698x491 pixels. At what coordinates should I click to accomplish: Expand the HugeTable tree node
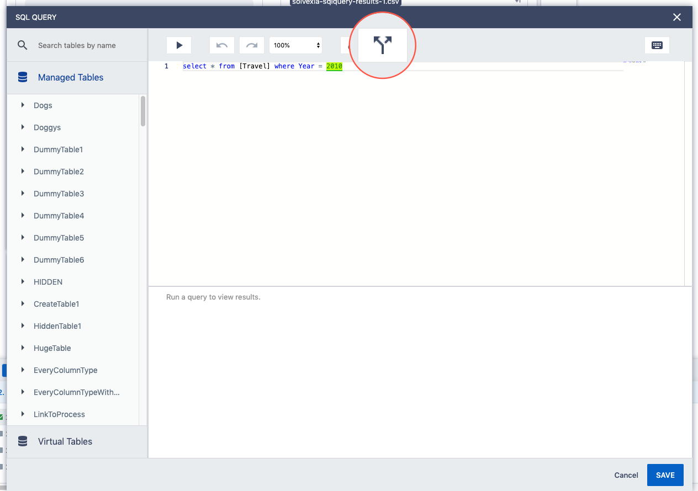23,348
